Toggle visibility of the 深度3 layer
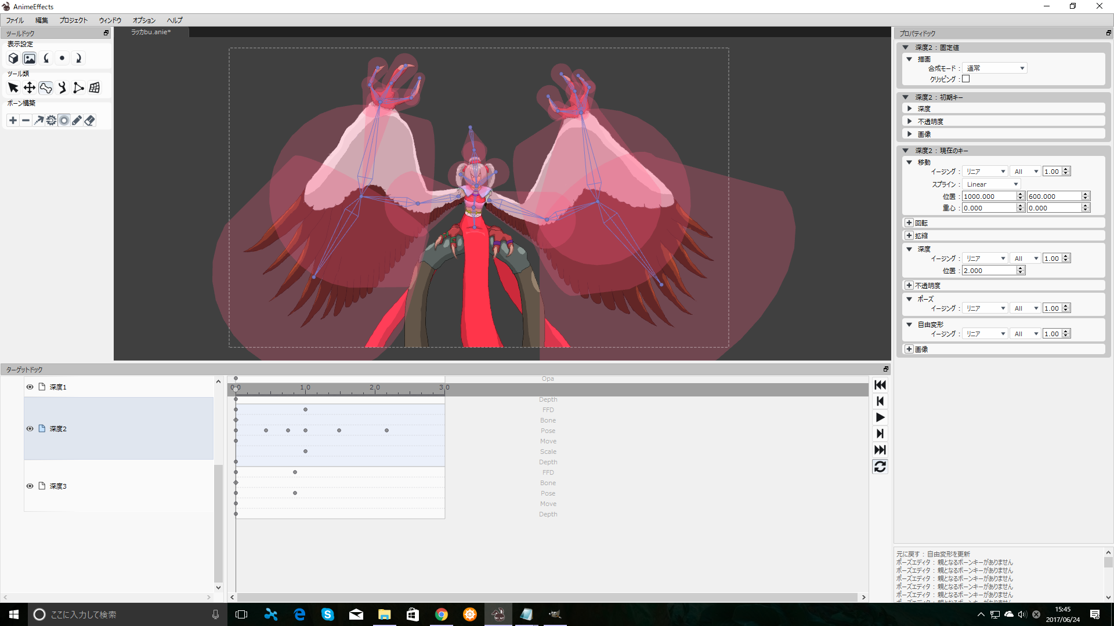1114x626 pixels. (30, 486)
